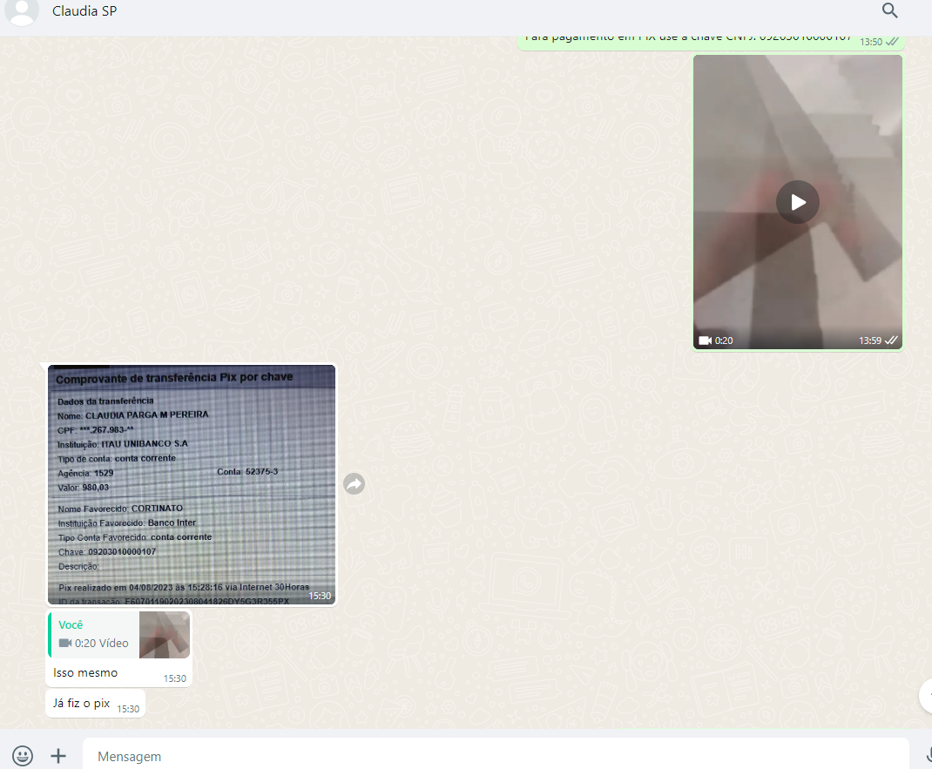
Task: Focus the Mensagem input field
Action: coord(496,756)
